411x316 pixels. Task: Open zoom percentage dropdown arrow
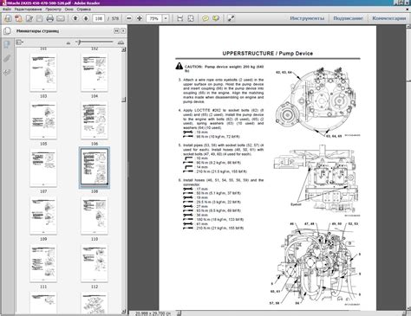[x=166, y=18]
